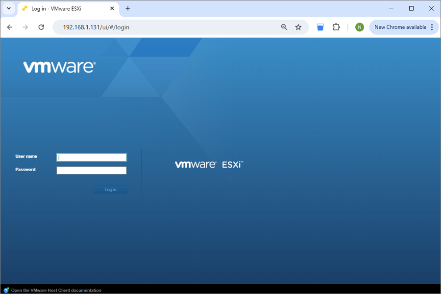
Task: Click the address bar URL 192.168.1.131
Action: [96, 27]
